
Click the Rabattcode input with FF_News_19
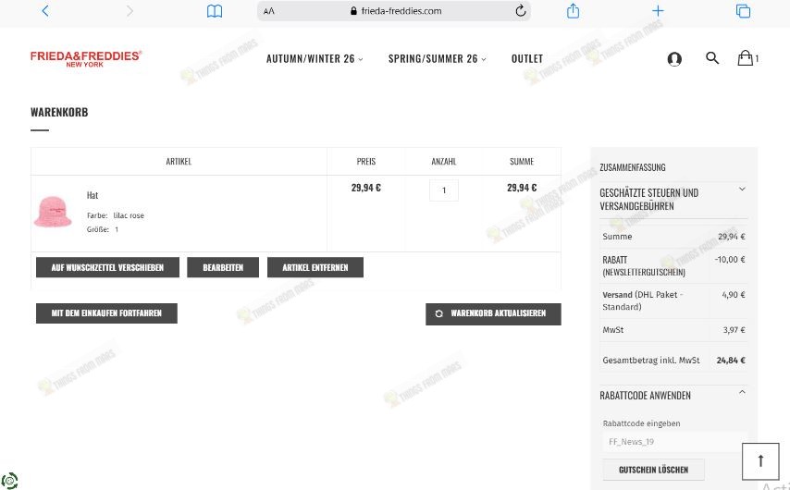(x=675, y=442)
